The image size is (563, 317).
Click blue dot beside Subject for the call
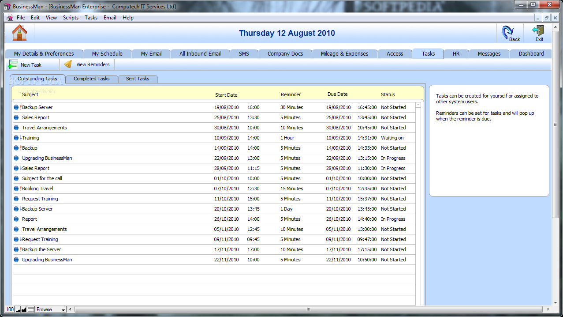[16, 178]
